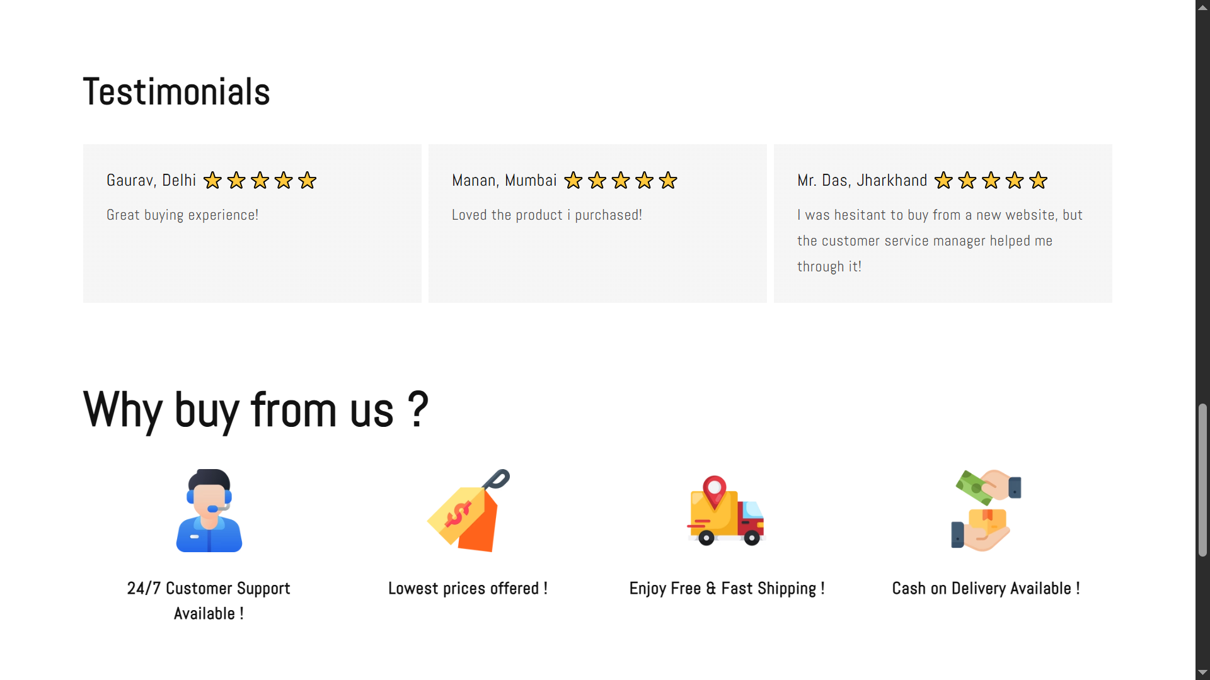Click the first star in Mr. Das's rating
The height and width of the screenshot is (680, 1210).
click(x=943, y=181)
